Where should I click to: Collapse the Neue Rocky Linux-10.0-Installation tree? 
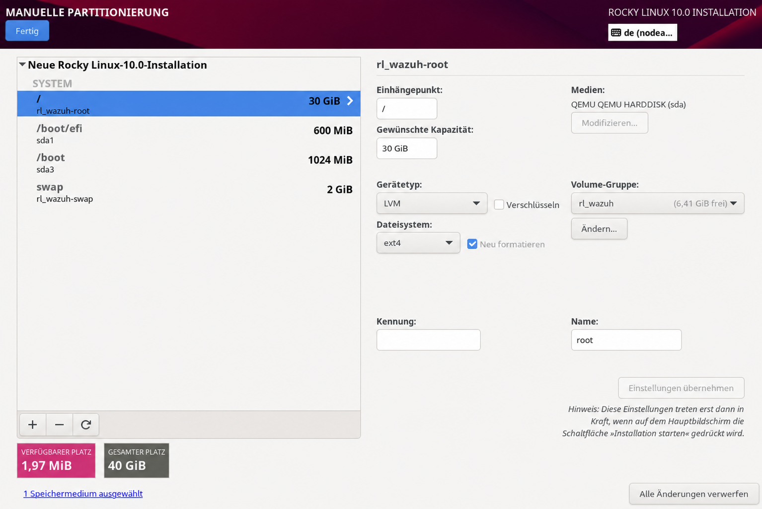(22, 65)
